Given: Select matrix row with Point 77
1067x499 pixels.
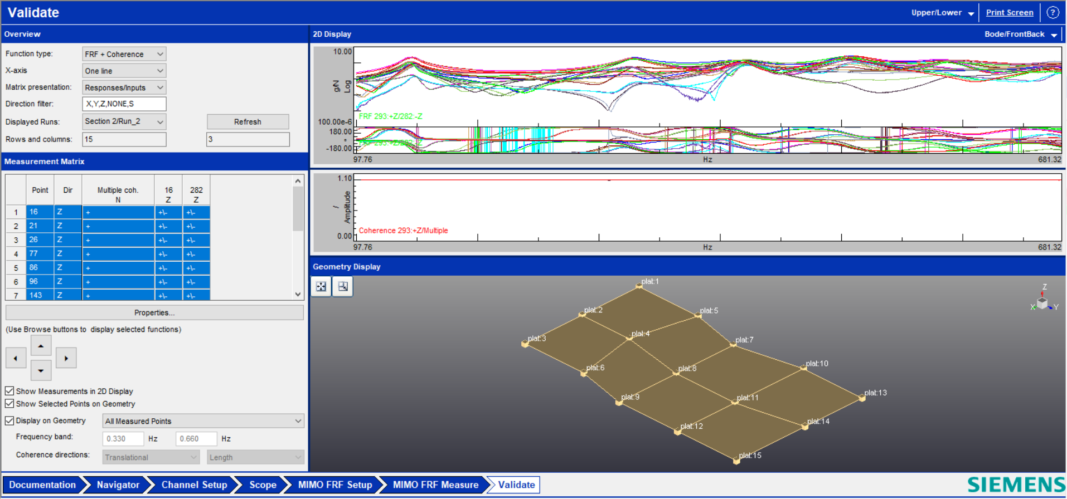Looking at the screenshot, I should [x=108, y=254].
